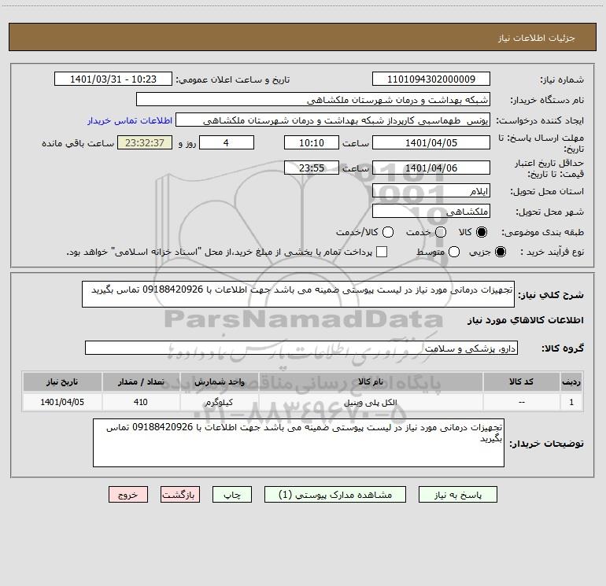Select the کالا radio button
This screenshot has height=586, width=606.
[x=482, y=232]
